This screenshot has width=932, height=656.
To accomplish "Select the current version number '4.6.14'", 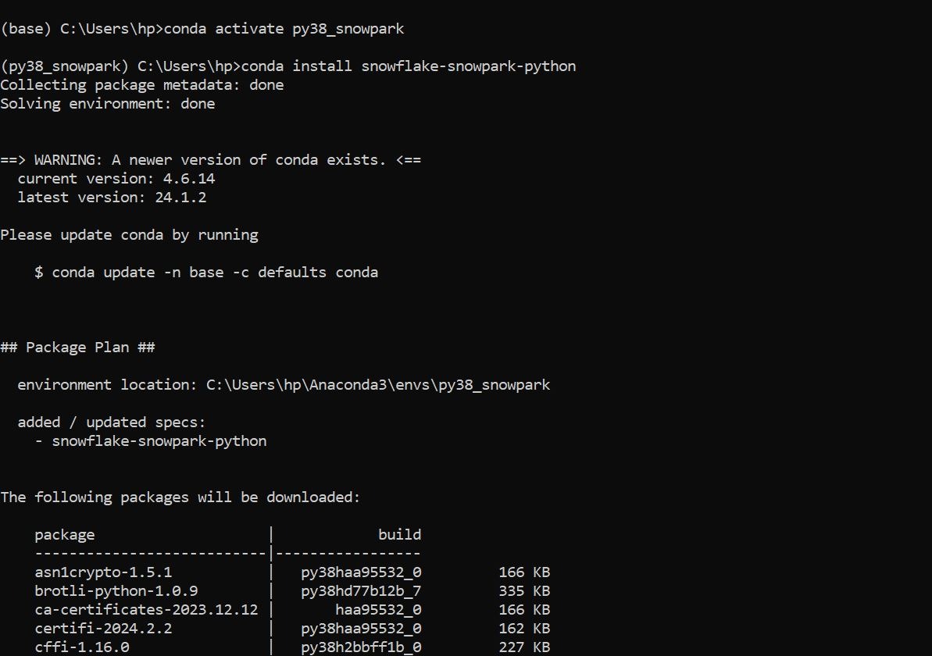I will [190, 179].
